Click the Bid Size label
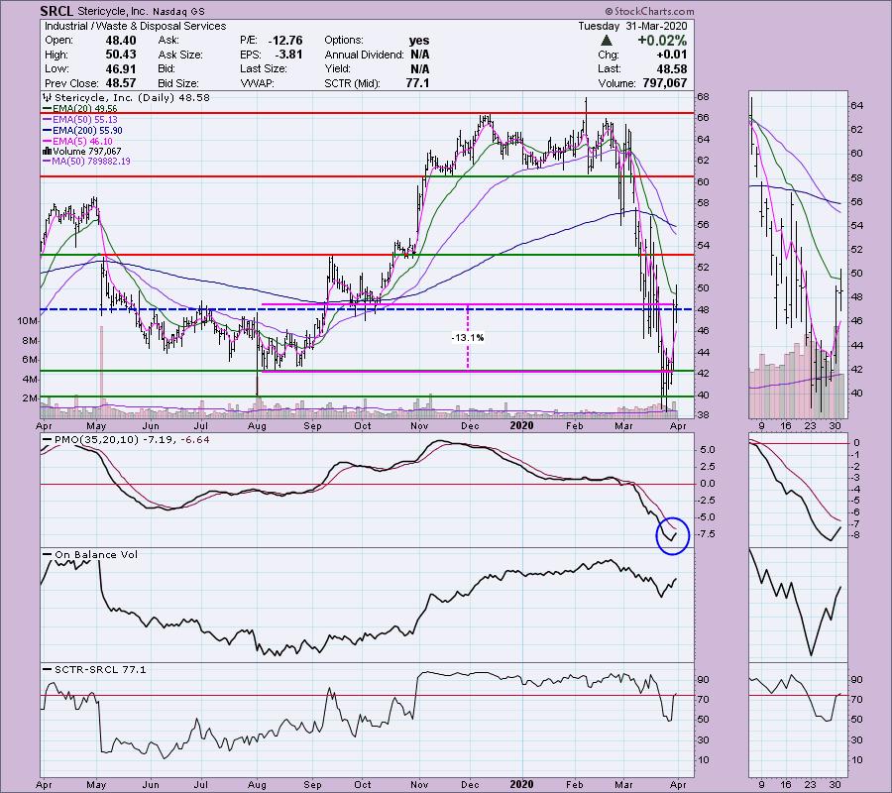The height and width of the screenshot is (793, 892). (178, 83)
